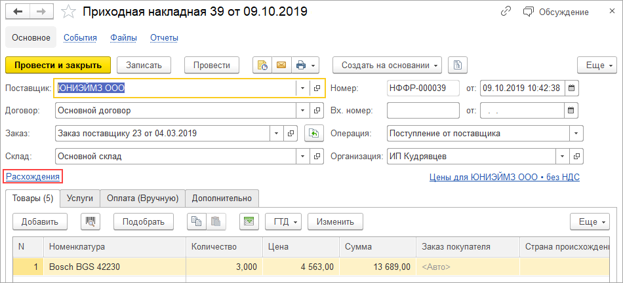Follow the Расхождения link
The height and width of the screenshot is (283, 623).
tap(33, 176)
